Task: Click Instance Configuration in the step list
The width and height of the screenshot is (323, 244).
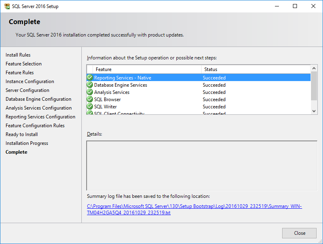Action: point(30,81)
